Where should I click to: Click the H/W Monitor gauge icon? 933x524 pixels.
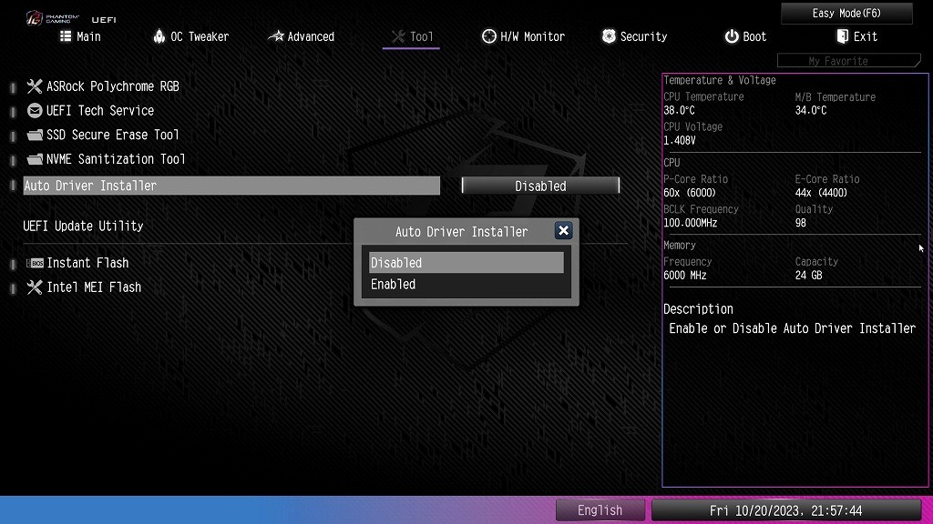coord(488,36)
